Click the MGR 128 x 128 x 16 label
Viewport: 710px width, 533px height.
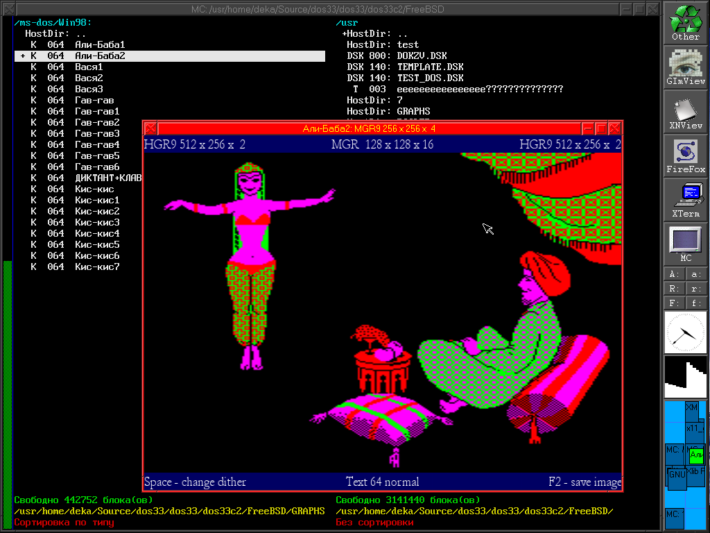click(383, 144)
